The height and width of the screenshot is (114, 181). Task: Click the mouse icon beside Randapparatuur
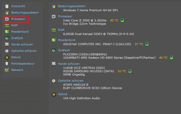7,63
